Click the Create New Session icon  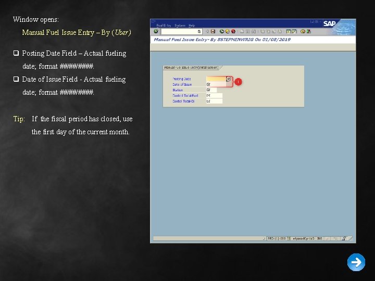[289, 31]
